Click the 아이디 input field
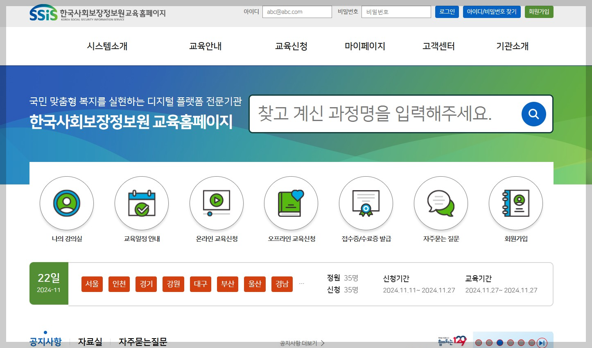592x348 pixels. point(297,12)
